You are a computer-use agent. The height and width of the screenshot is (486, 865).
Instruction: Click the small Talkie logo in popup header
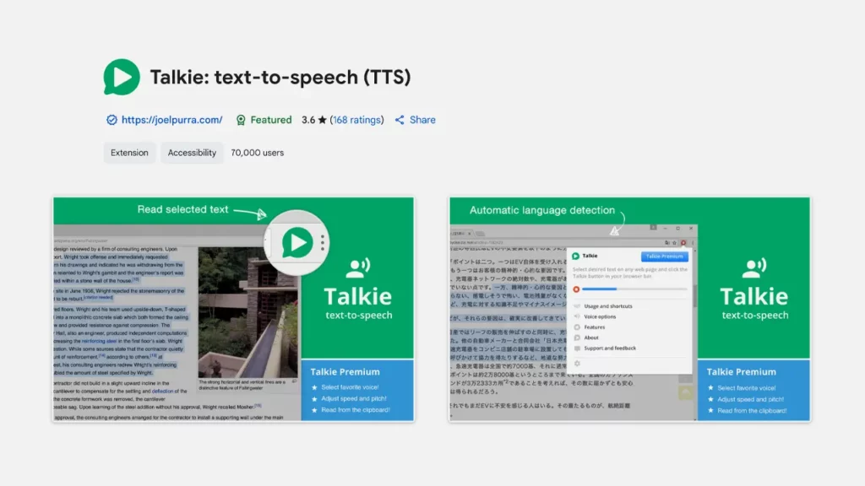coord(576,256)
